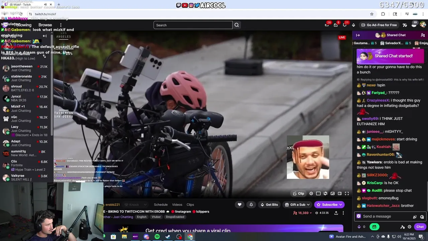Open the user avatar menu

423,25
